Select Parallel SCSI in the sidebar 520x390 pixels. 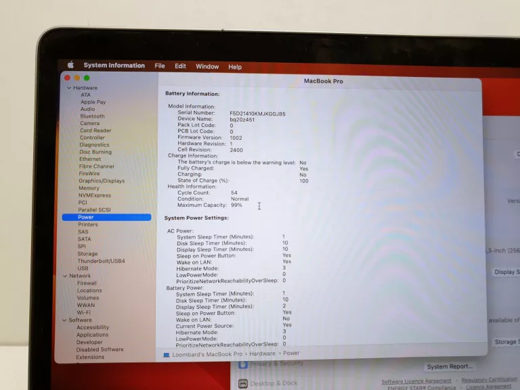click(x=95, y=210)
